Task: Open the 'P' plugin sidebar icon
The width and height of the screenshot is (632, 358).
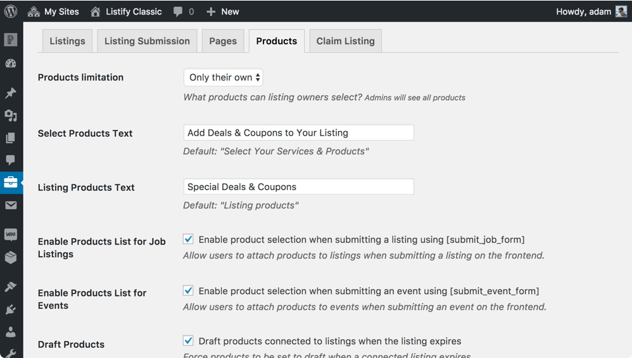Action: [11, 39]
